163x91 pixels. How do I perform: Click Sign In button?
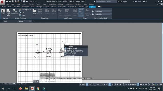coord(124,1)
